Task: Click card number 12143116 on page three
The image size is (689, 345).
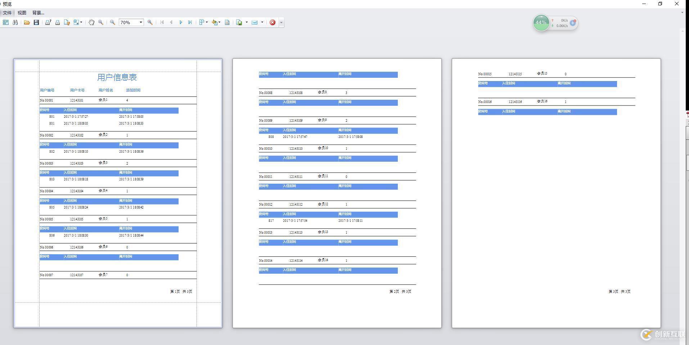Action: (x=515, y=102)
